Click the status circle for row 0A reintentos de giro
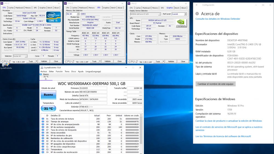Viewport: 274px width, 154px height. (43, 135)
